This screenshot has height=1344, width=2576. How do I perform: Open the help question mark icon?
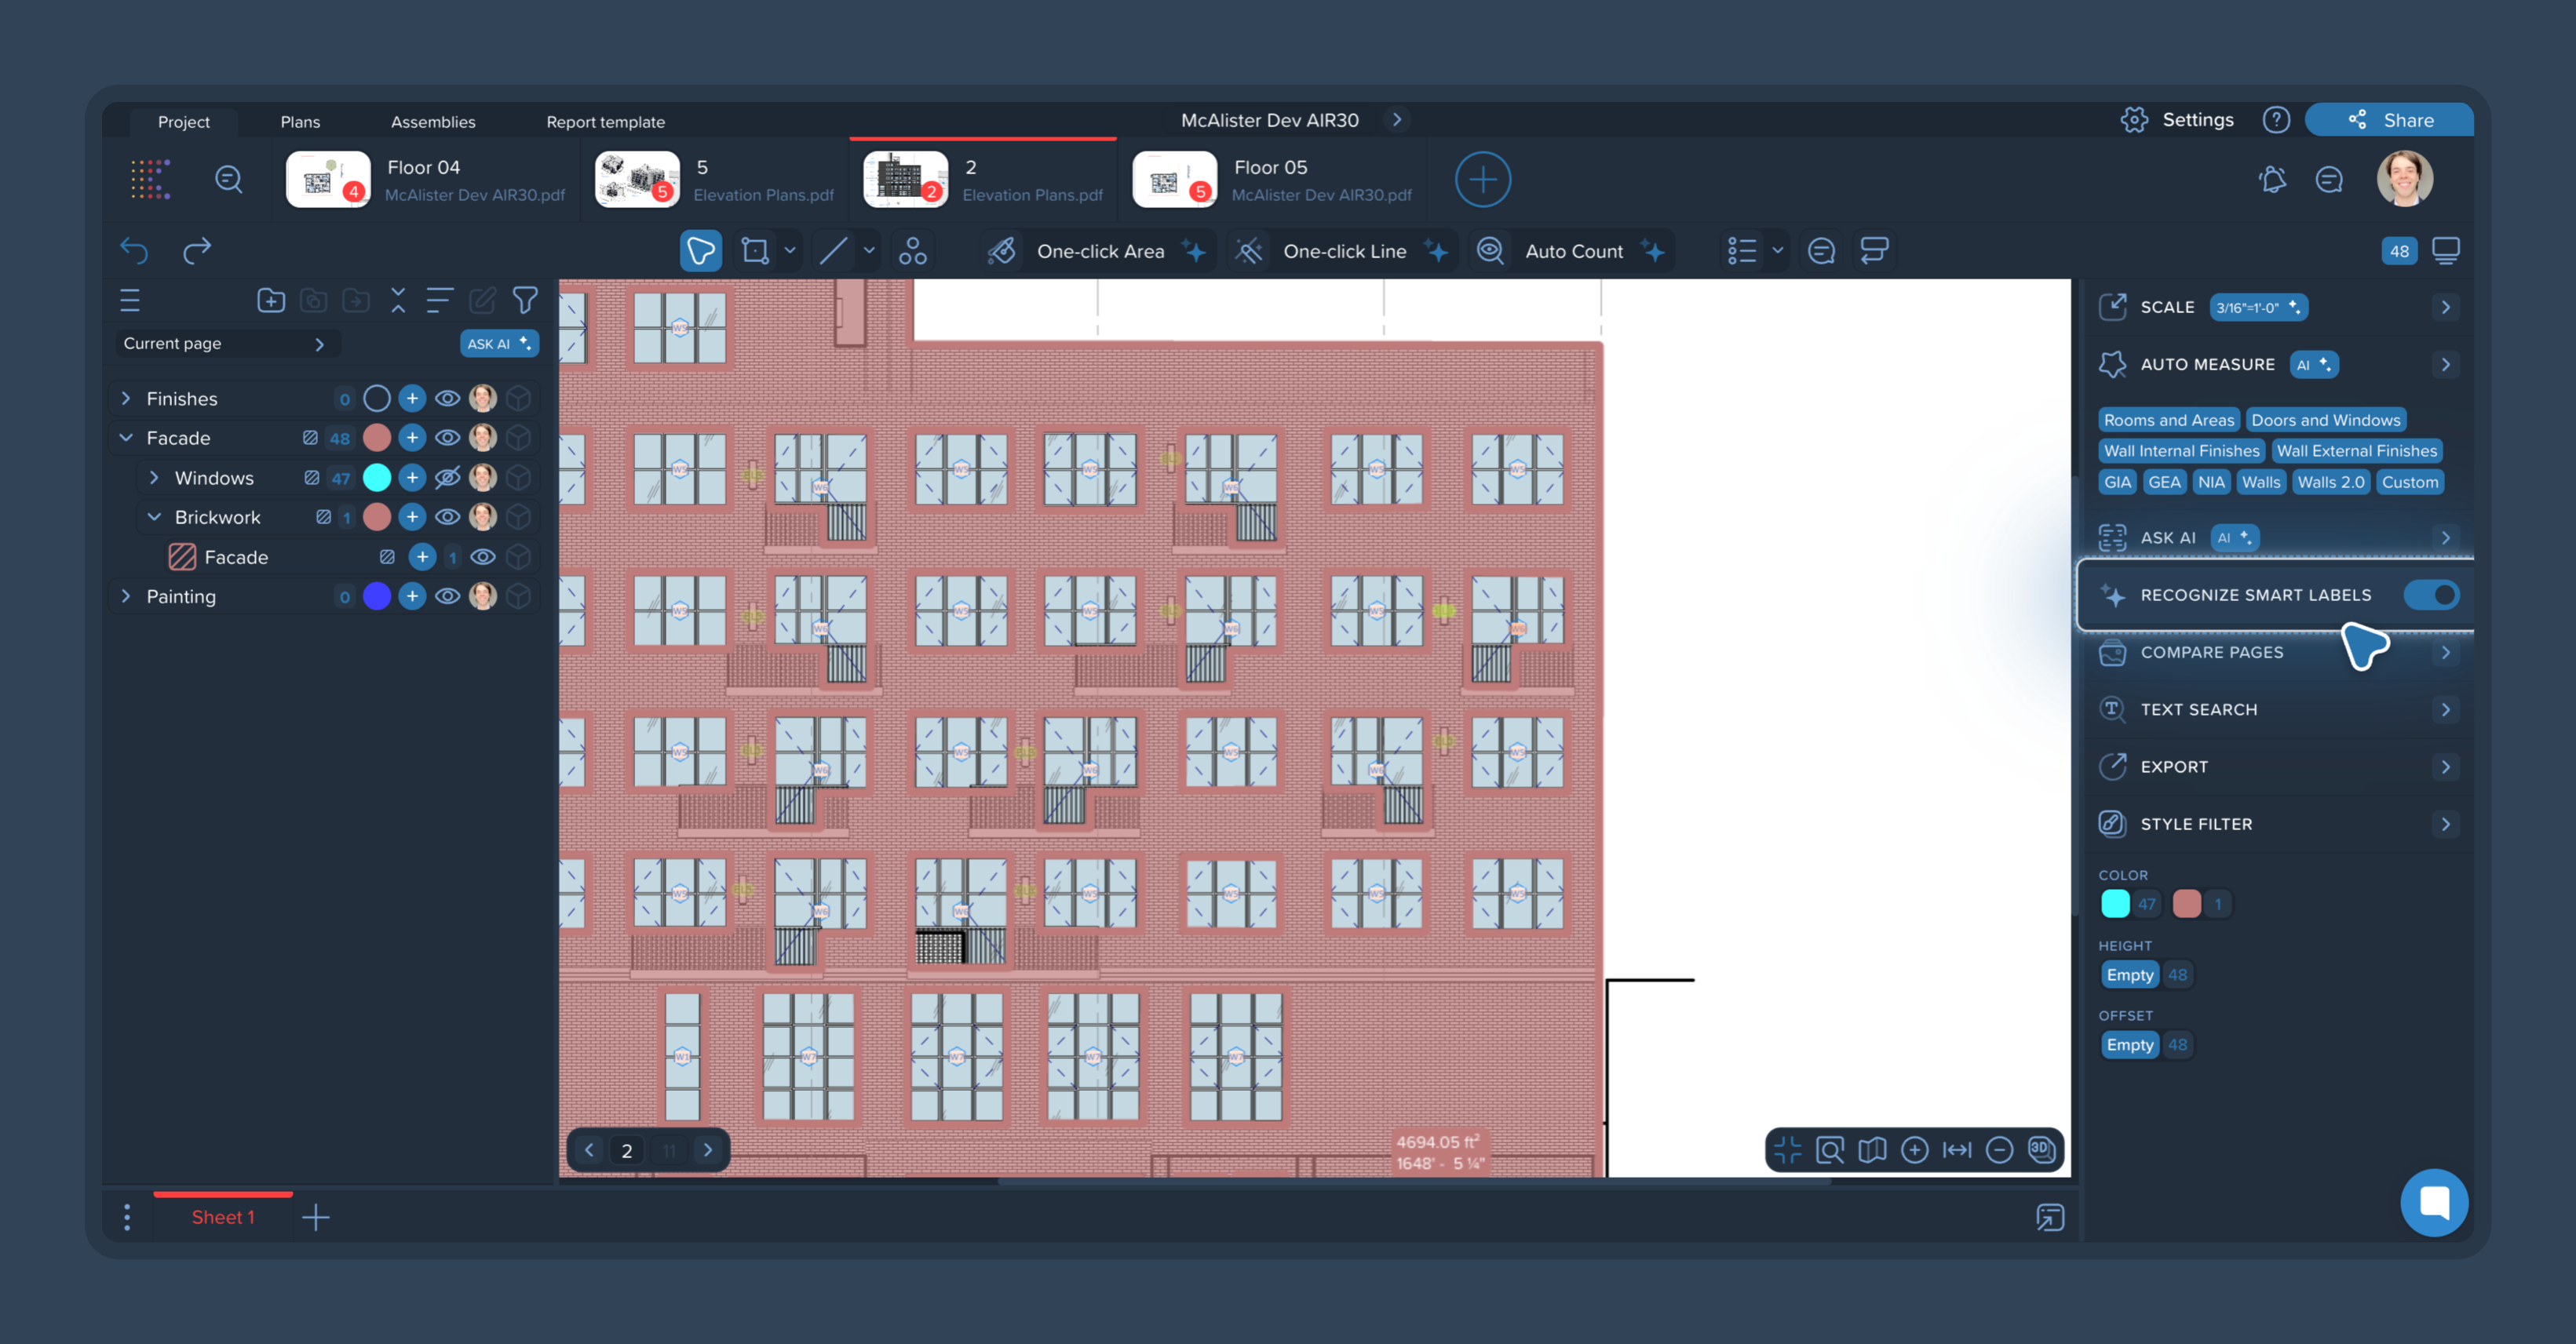pyautogui.click(x=2276, y=120)
